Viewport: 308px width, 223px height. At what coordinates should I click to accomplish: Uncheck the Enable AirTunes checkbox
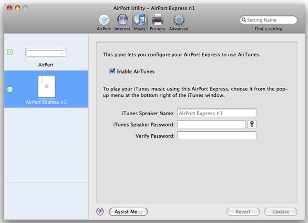click(112, 71)
